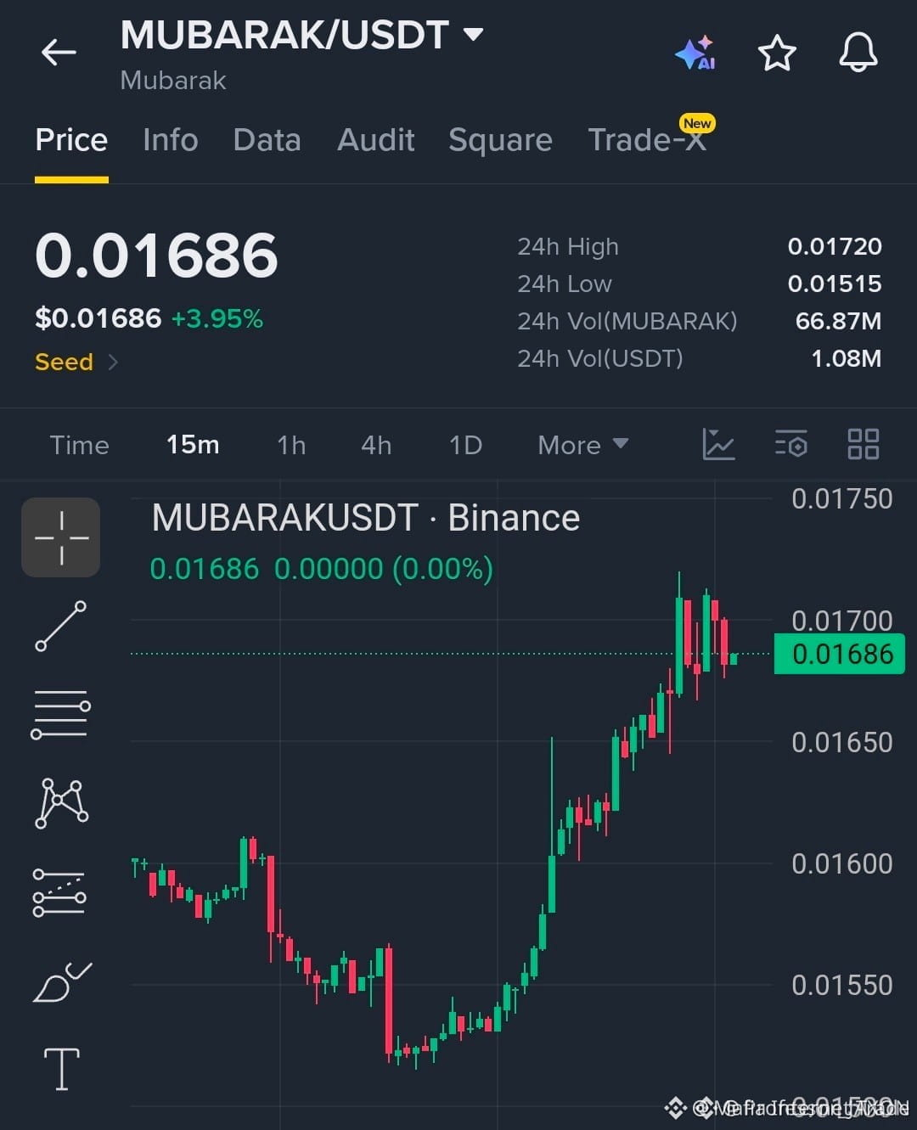Click the 0.01650 axis price label
Viewport: 917px width, 1130px height.
(x=841, y=743)
